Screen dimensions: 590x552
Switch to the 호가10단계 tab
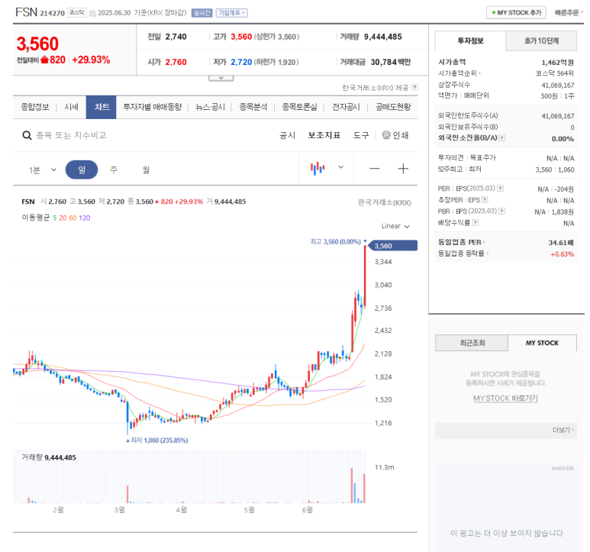click(x=541, y=40)
